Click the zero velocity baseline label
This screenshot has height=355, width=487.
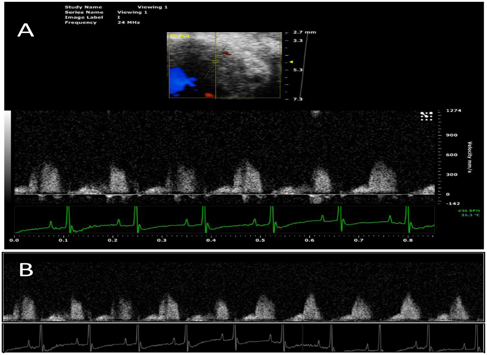(448, 194)
